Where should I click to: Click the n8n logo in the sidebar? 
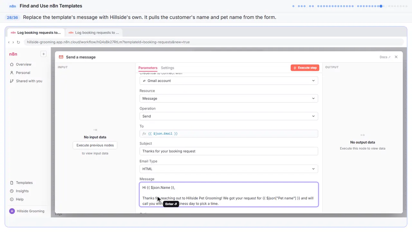tap(13, 54)
